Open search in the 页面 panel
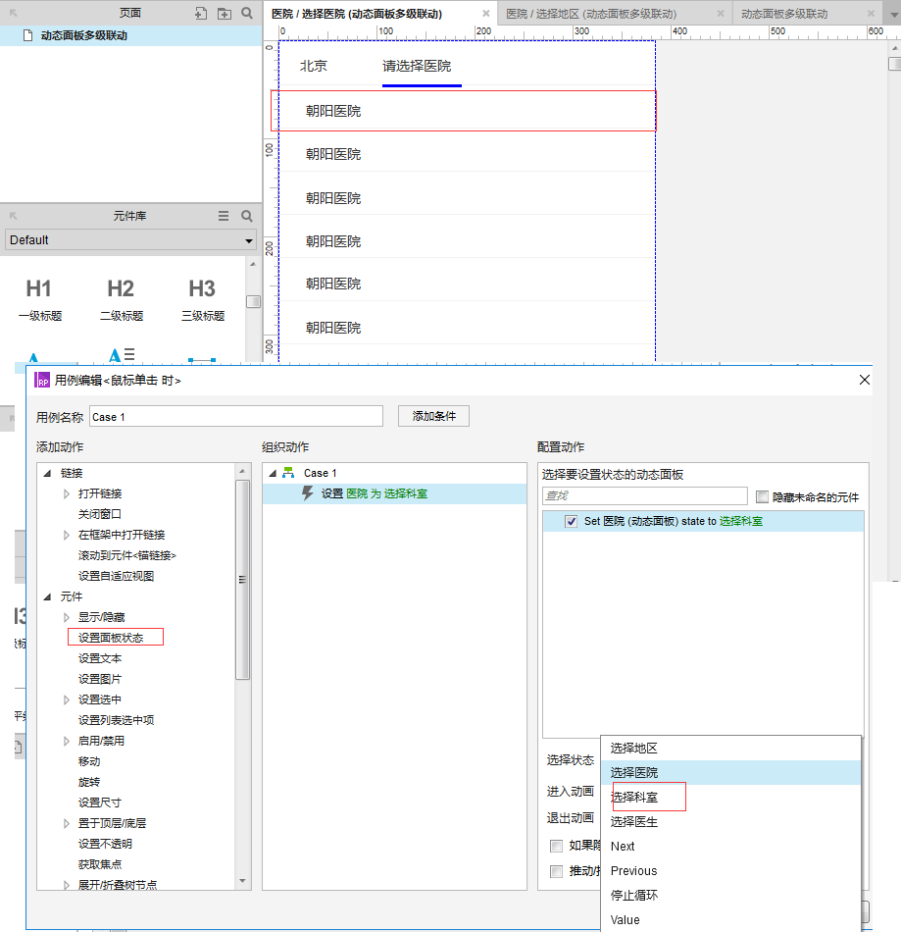This screenshot has width=901, height=932. point(246,13)
